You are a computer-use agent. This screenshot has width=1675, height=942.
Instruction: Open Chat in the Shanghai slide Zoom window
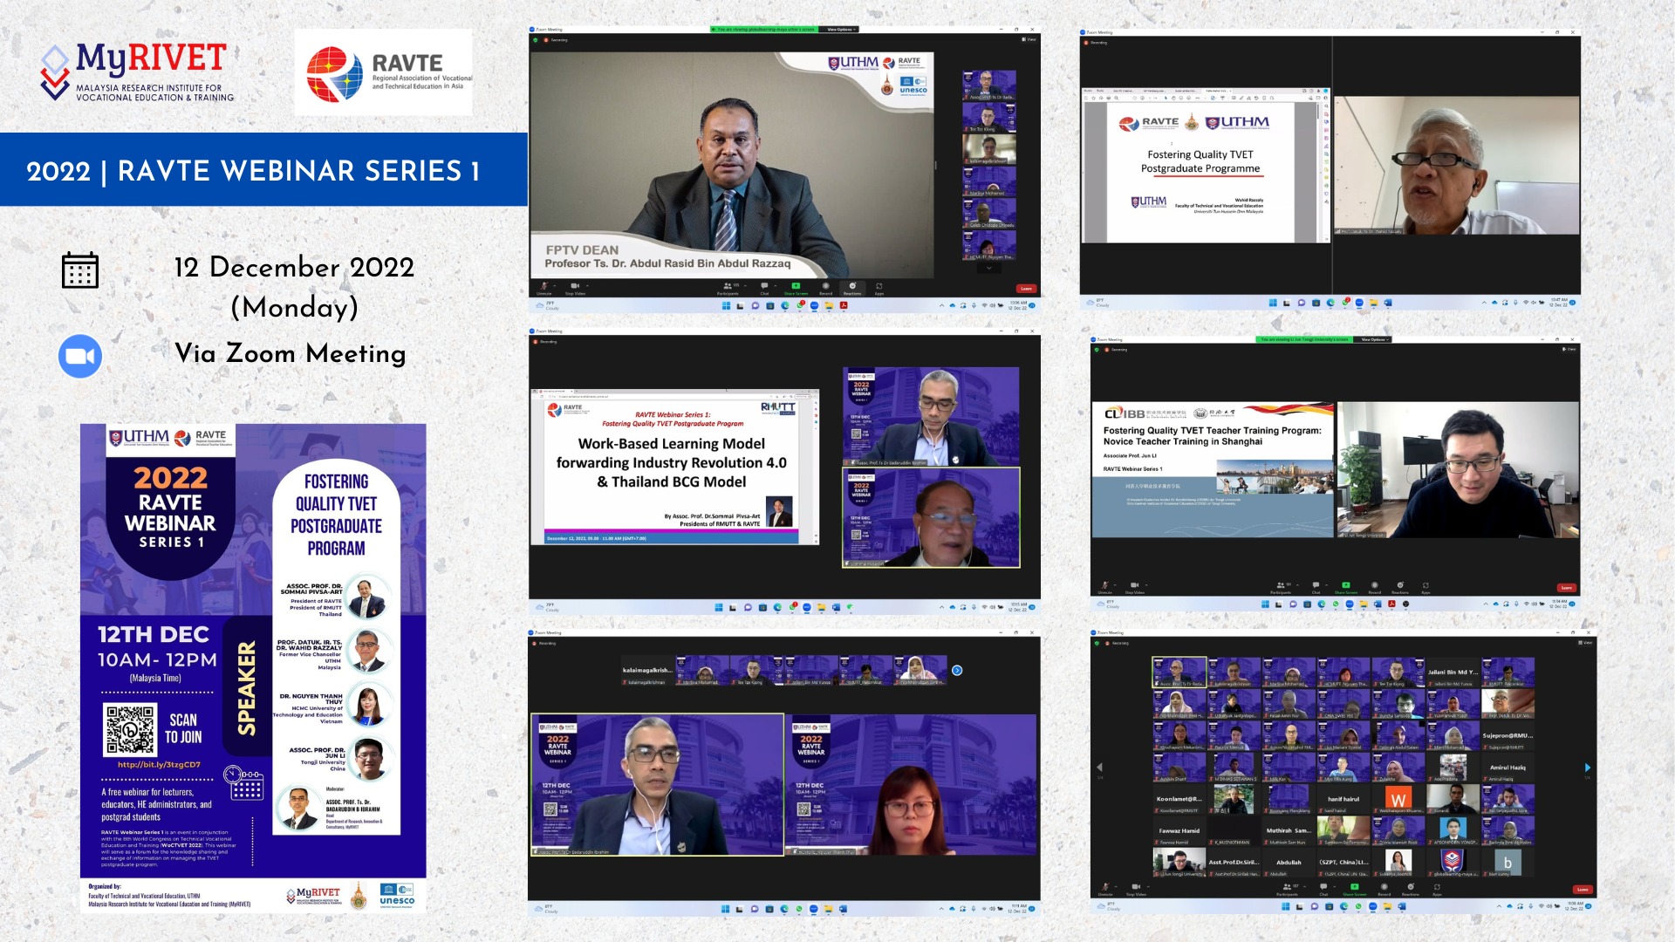tap(1316, 587)
